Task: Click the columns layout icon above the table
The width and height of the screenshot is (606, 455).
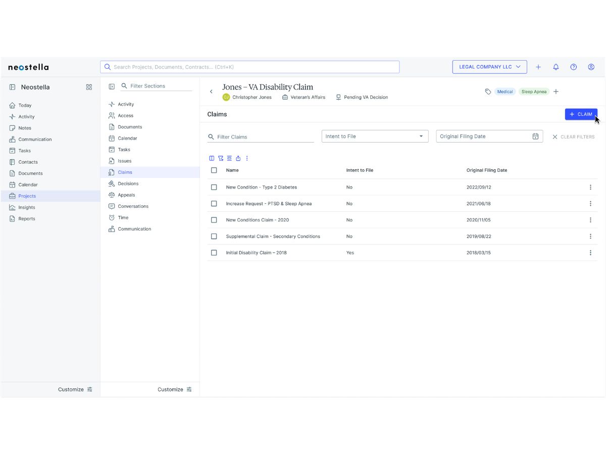Action: [212, 158]
